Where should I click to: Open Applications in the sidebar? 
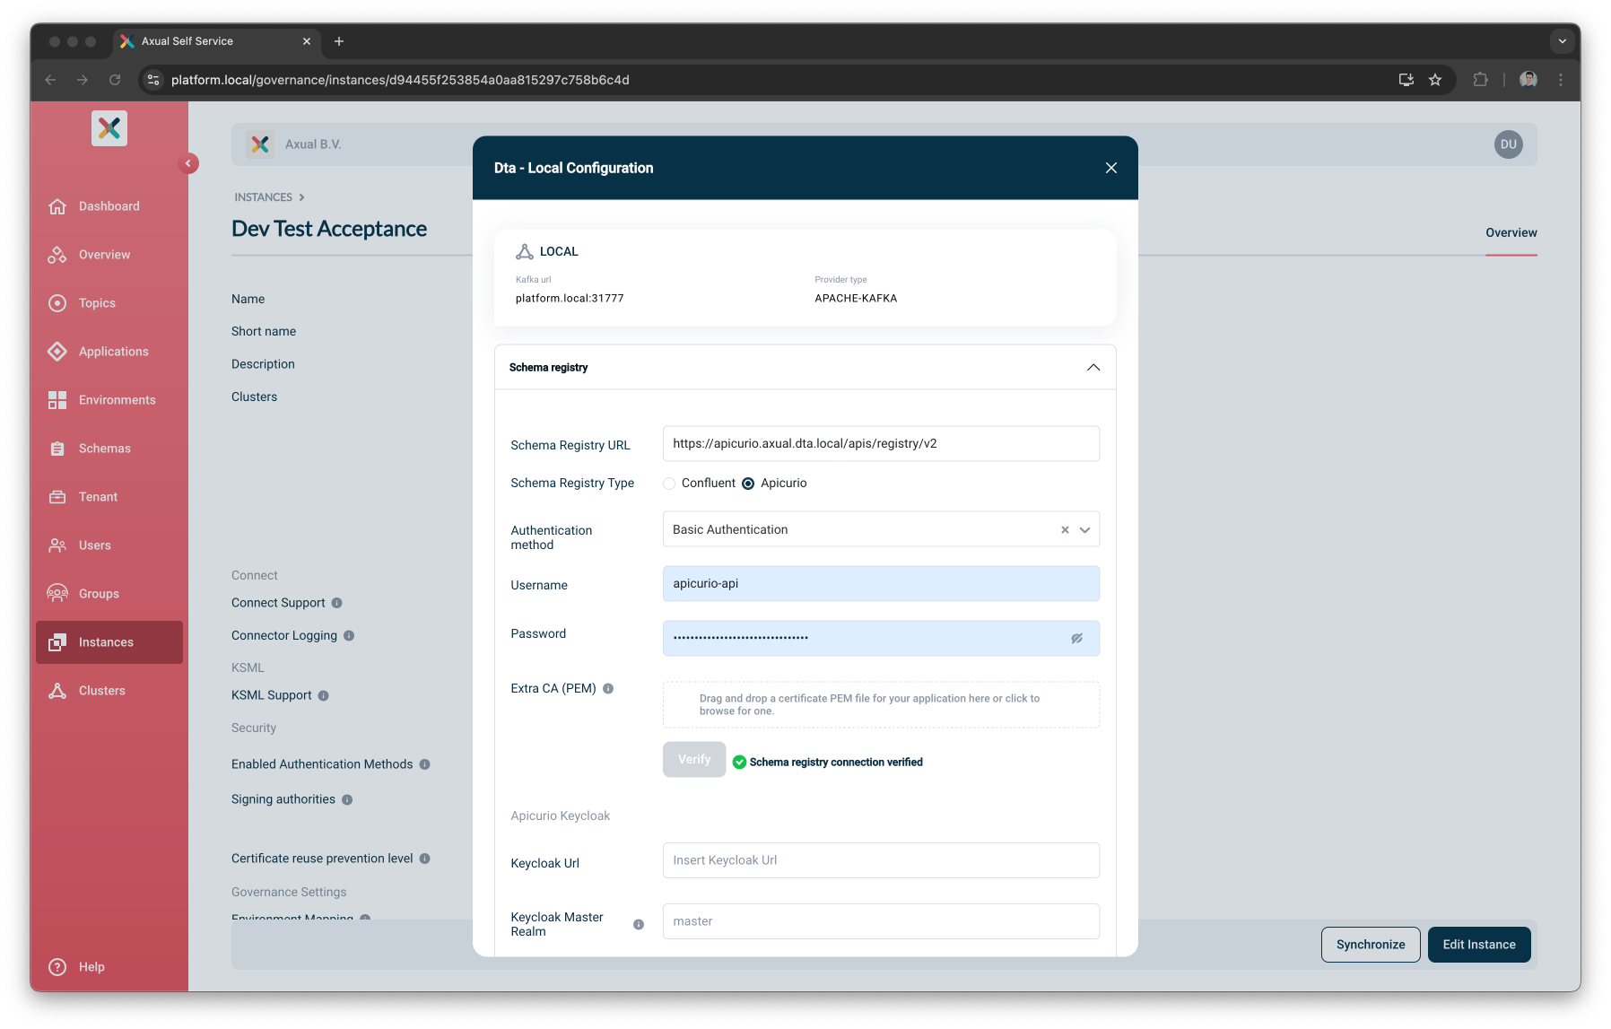pyautogui.click(x=109, y=352)
